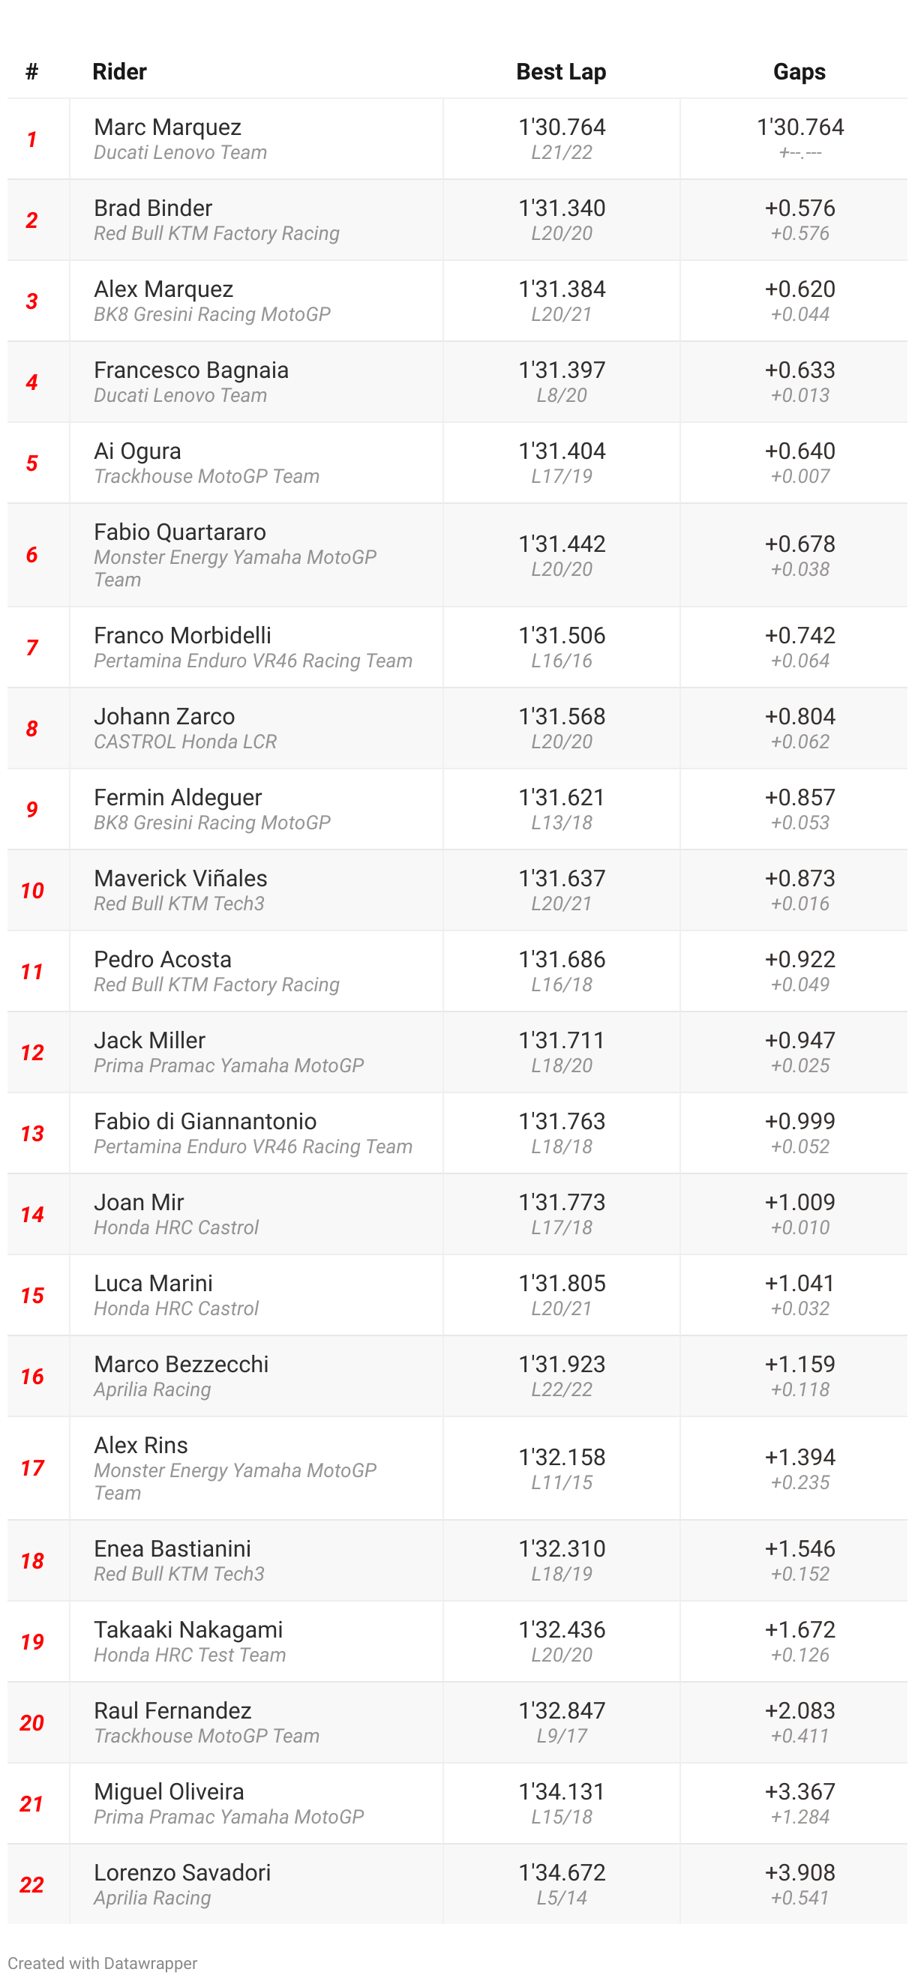The height and width of the screenshot is (1981, 915).
Task: Open the Created with Datawrapper link
Action: [103, 1962]
